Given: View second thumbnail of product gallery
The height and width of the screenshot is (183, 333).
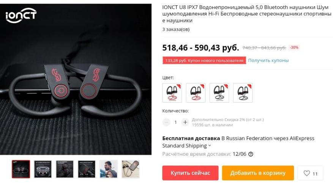Looking at the screenshot, I should [43, 169].
